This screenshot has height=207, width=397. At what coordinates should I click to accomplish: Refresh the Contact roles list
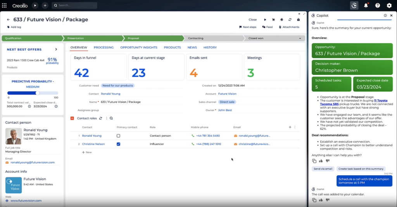click(100, 118)
